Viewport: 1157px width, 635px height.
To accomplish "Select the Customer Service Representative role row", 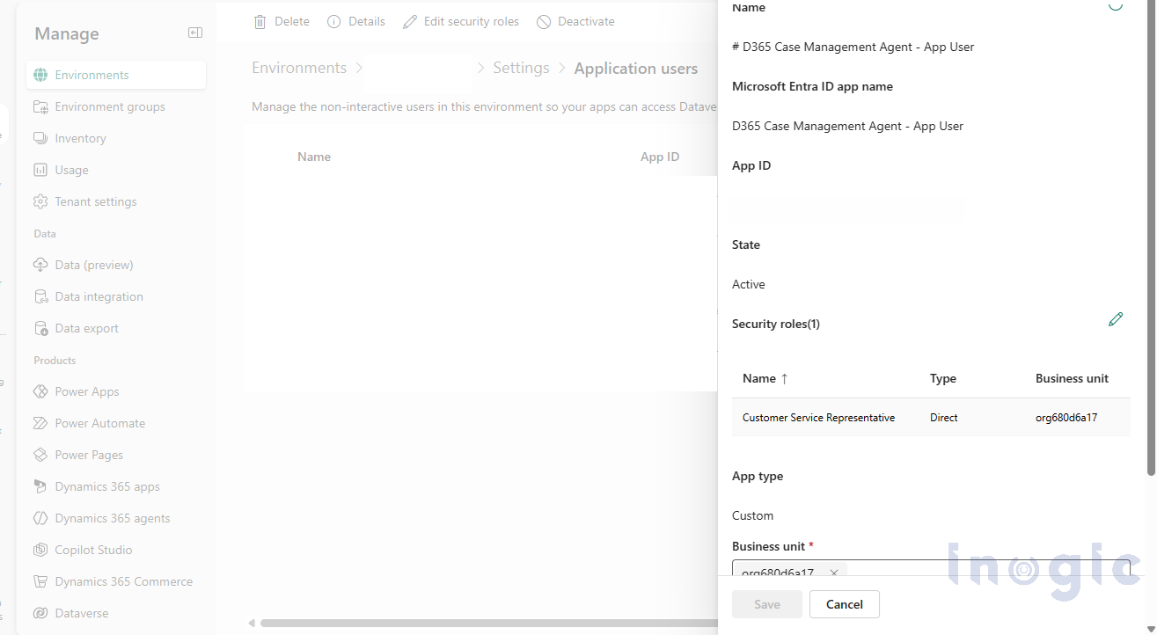I will point(931,418).
